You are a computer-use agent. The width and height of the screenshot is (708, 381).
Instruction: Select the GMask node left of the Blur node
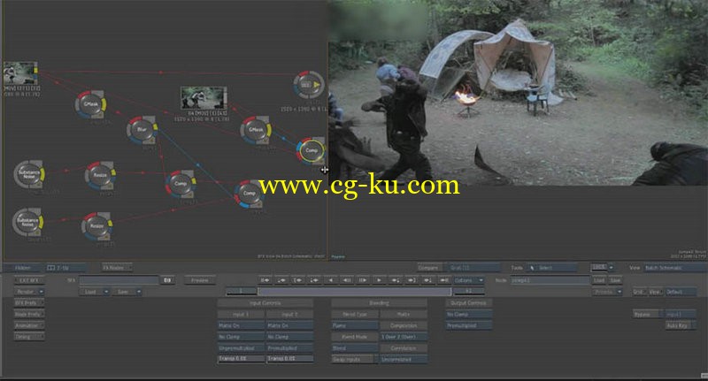[90, 104]
